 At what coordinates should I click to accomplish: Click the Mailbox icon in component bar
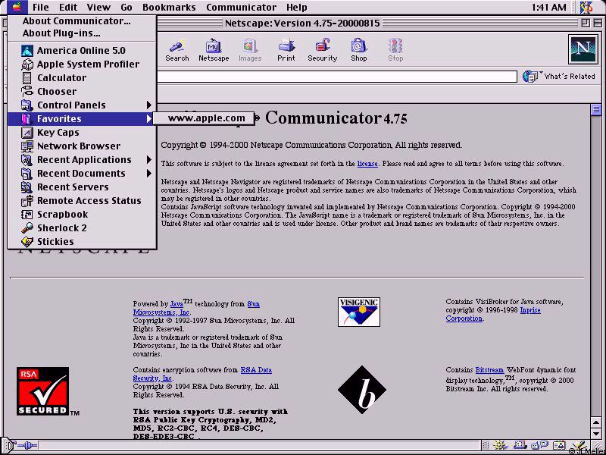520,445
